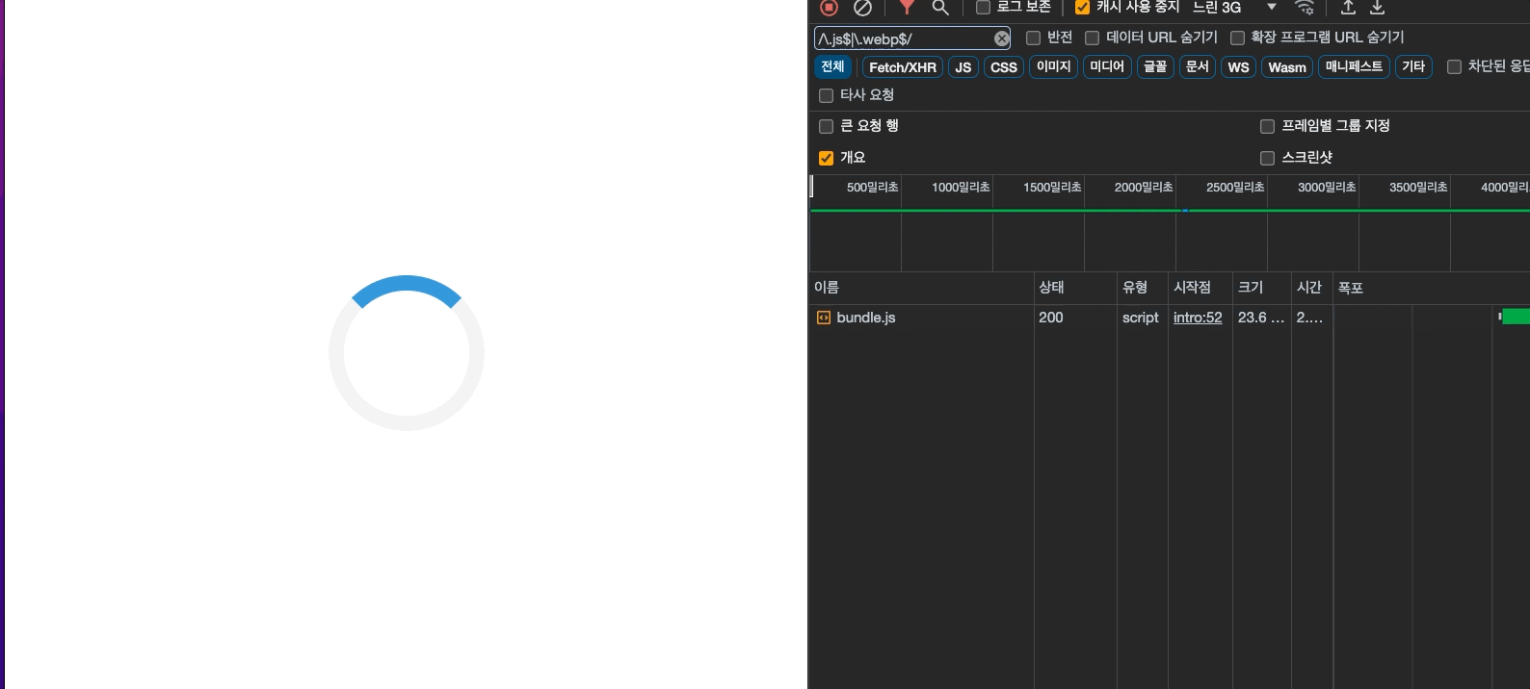This screenshot has width=1530, height=689.
Task: Sort by the 크기 column header
Action: (1251, 287)
